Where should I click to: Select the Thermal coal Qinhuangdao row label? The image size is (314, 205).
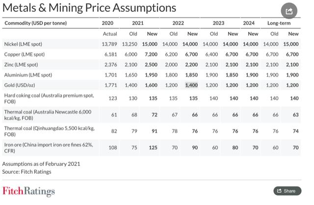click(49, 131)
